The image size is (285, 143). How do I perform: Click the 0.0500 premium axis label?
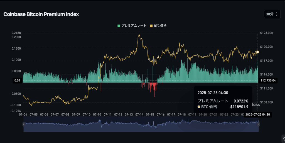pos(16,71)
